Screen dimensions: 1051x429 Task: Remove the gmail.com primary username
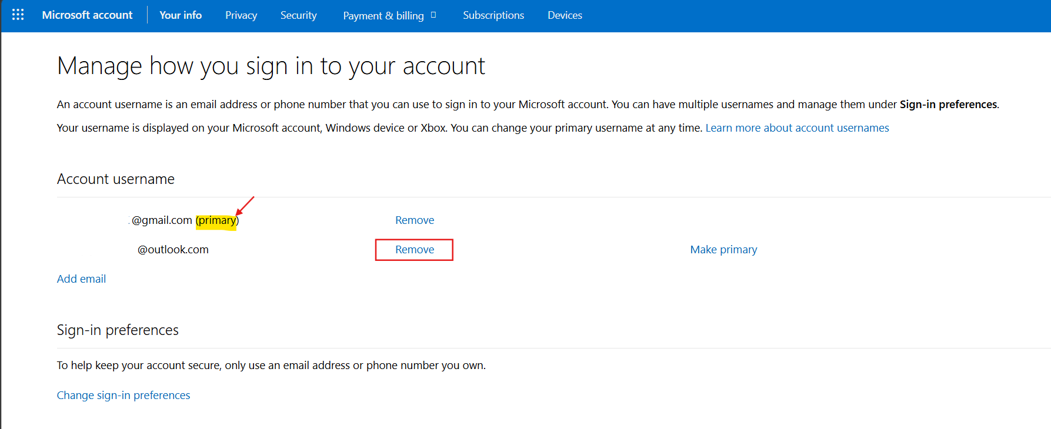coord(415,220)
